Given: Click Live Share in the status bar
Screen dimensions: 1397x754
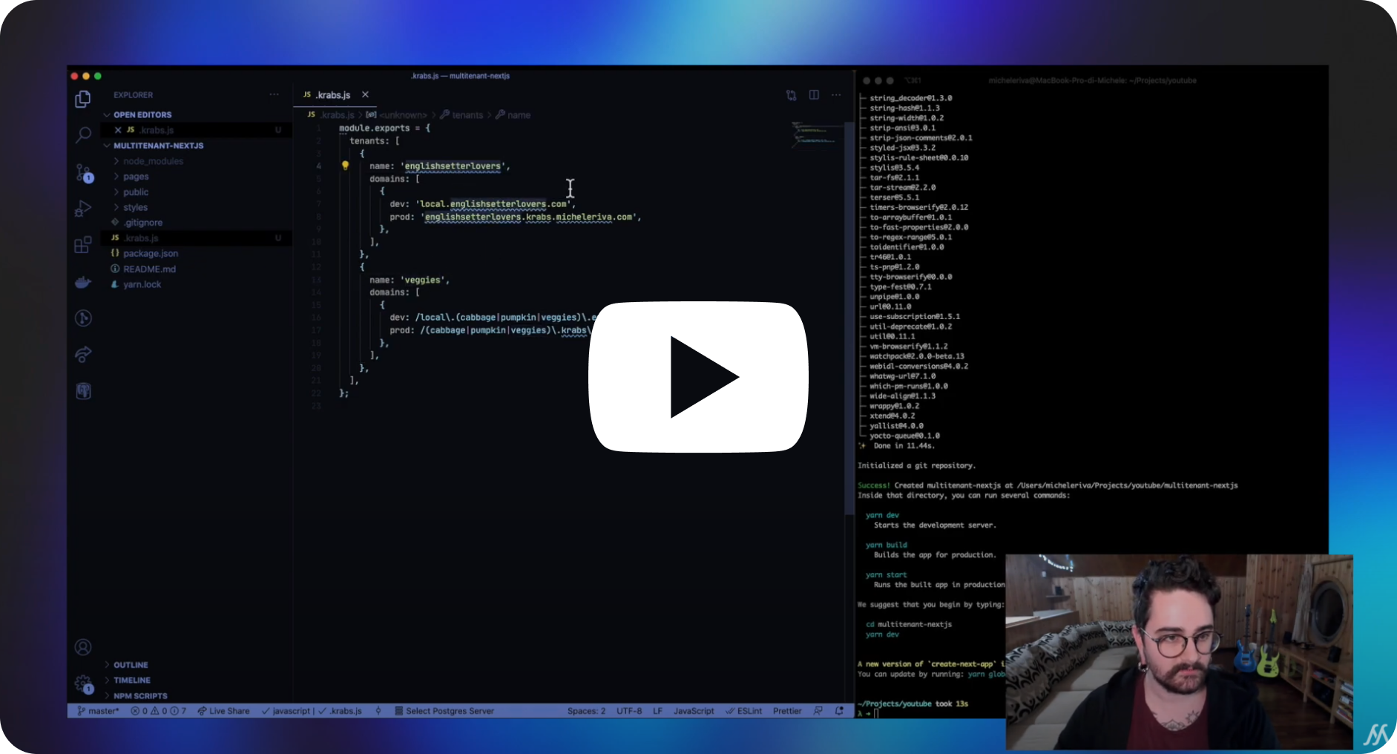Looking at the screenshot, I should click(x=223, y=711).
